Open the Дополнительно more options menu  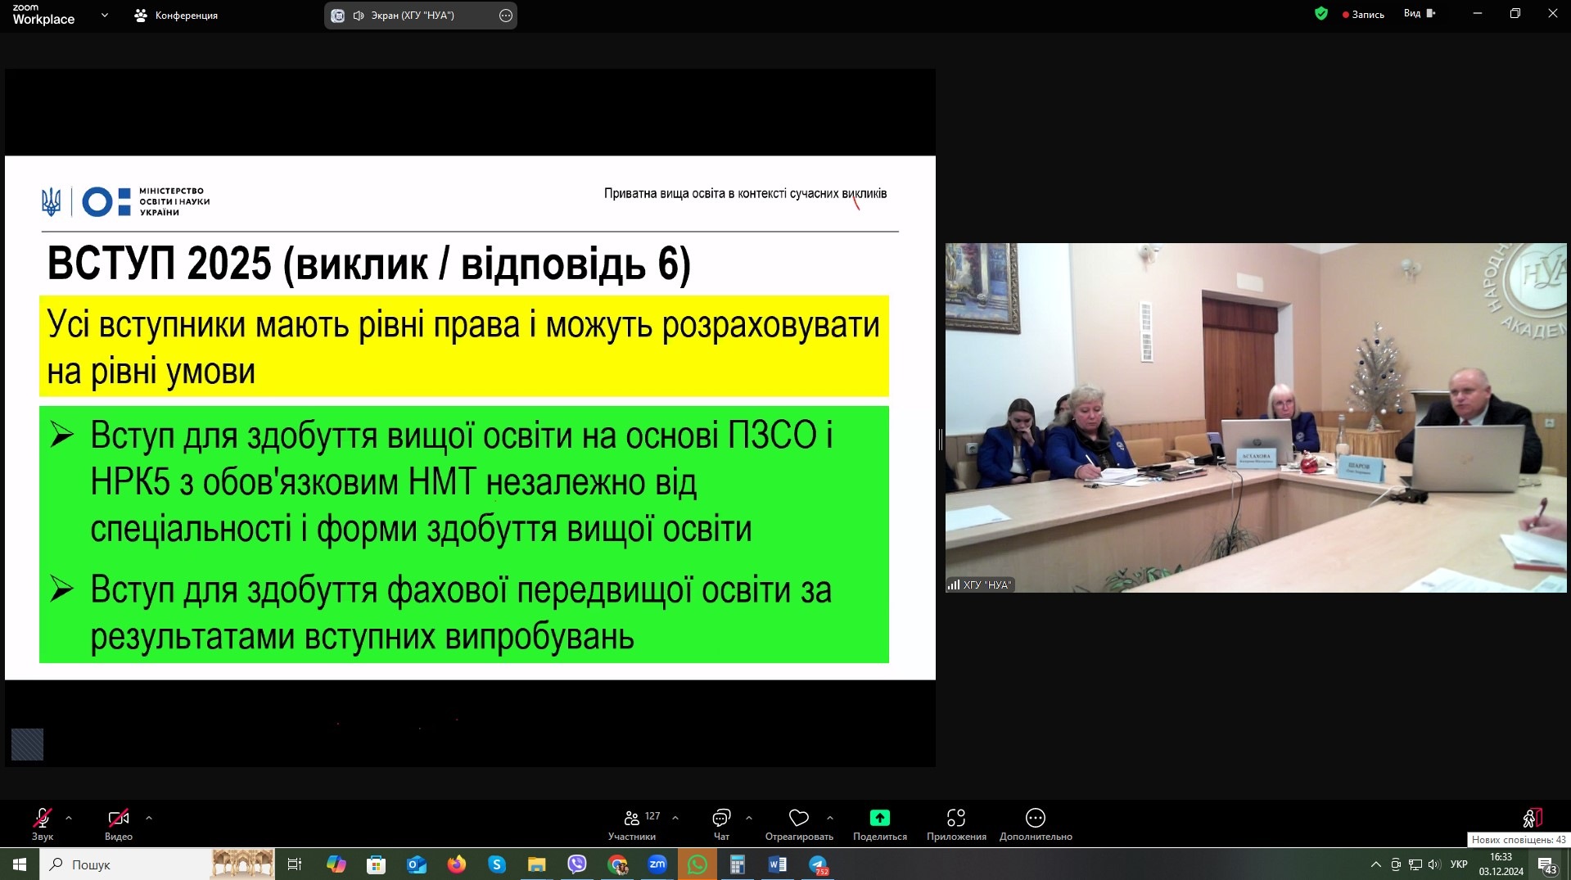1035,823
